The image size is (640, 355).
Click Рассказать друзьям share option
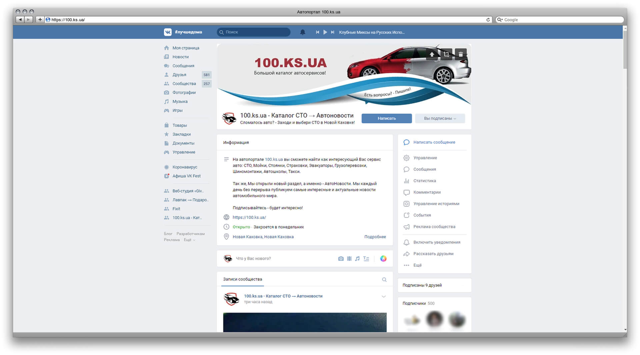(433, 254)
